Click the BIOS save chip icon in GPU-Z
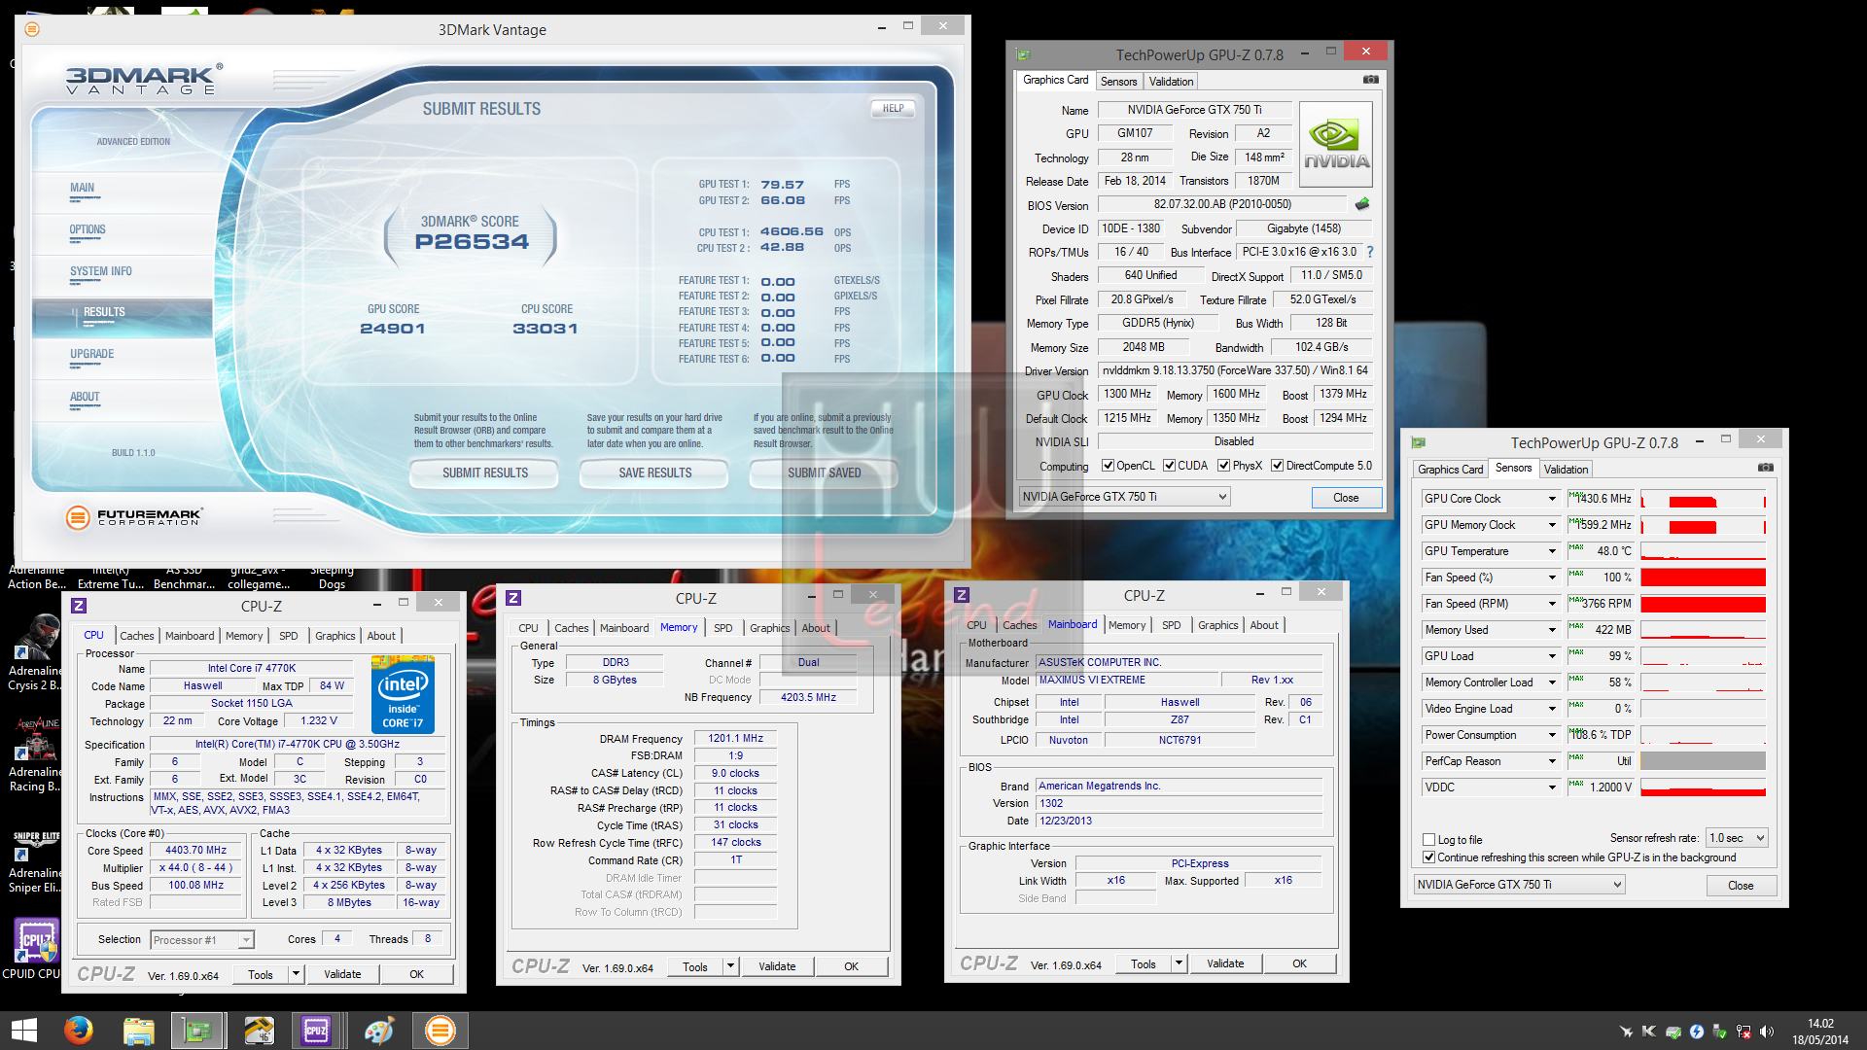This screenshot has width=1867, height=1050. pos(1361,204)
